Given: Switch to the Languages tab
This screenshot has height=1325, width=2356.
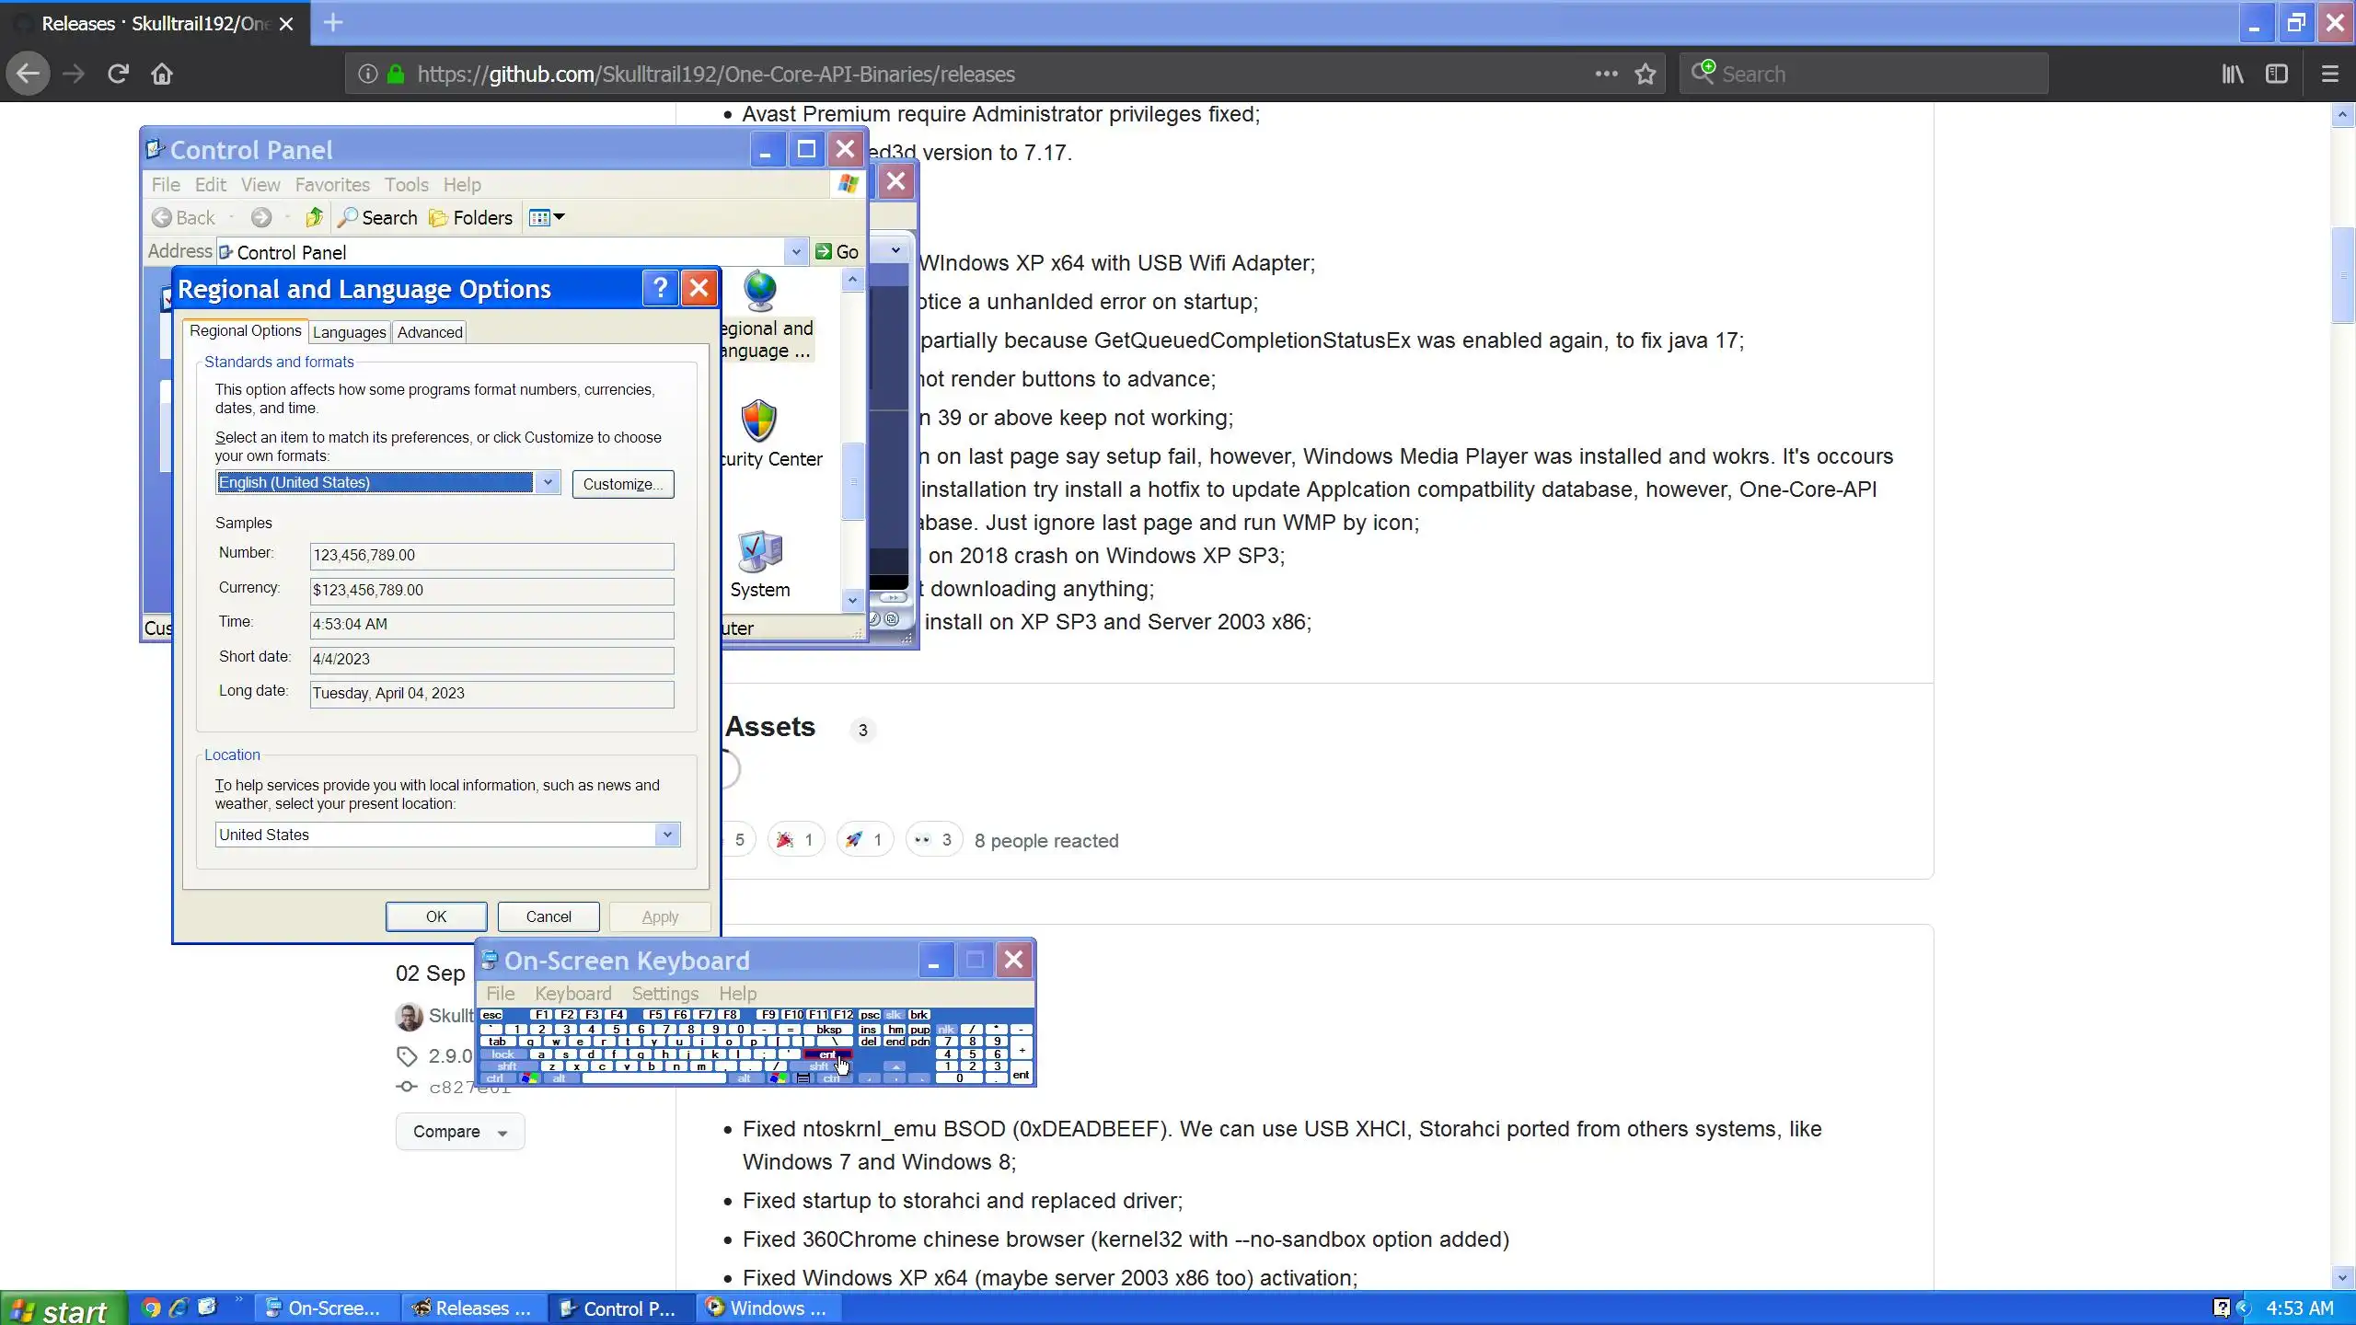Looking at the screenshot, I should (349, 332).
